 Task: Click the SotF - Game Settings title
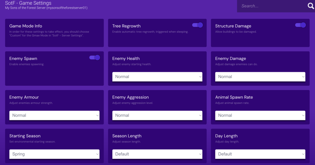point(28,3)
